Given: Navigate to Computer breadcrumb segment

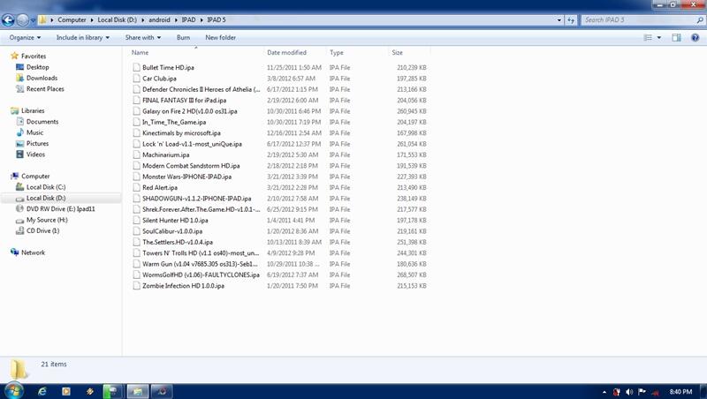Looking at the screenshot, I should point(72,19).
